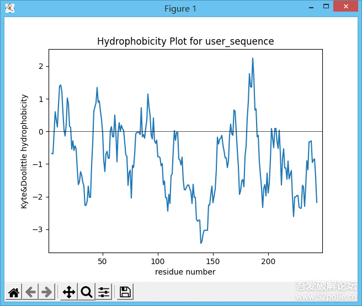This screenshot has height=306, width=362.
Task: Click the Figure 1 window app icon
Action: coord(10,8)
